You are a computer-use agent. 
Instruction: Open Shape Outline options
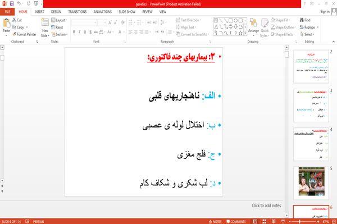pos(283,27)
